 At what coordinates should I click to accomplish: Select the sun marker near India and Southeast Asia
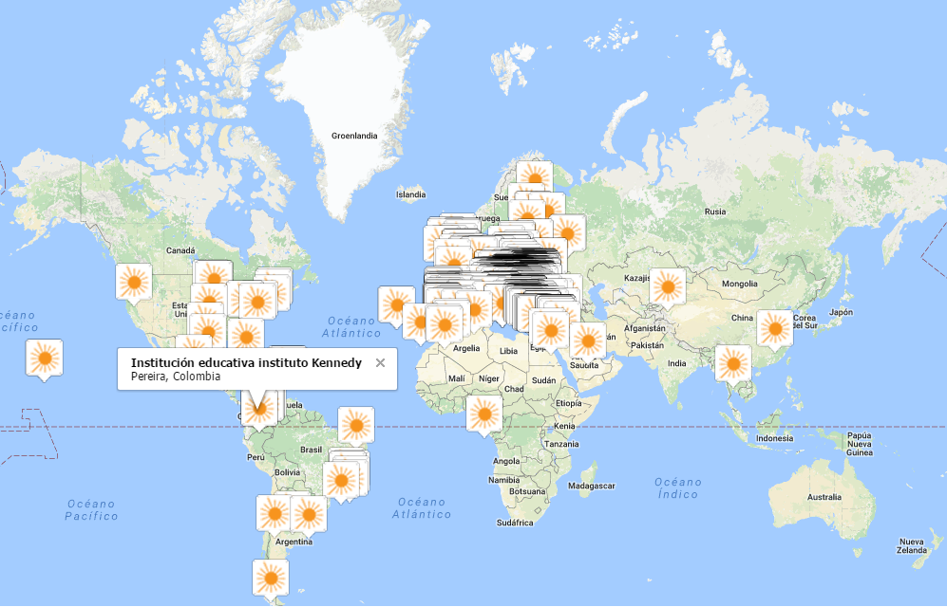coord(733,364)
